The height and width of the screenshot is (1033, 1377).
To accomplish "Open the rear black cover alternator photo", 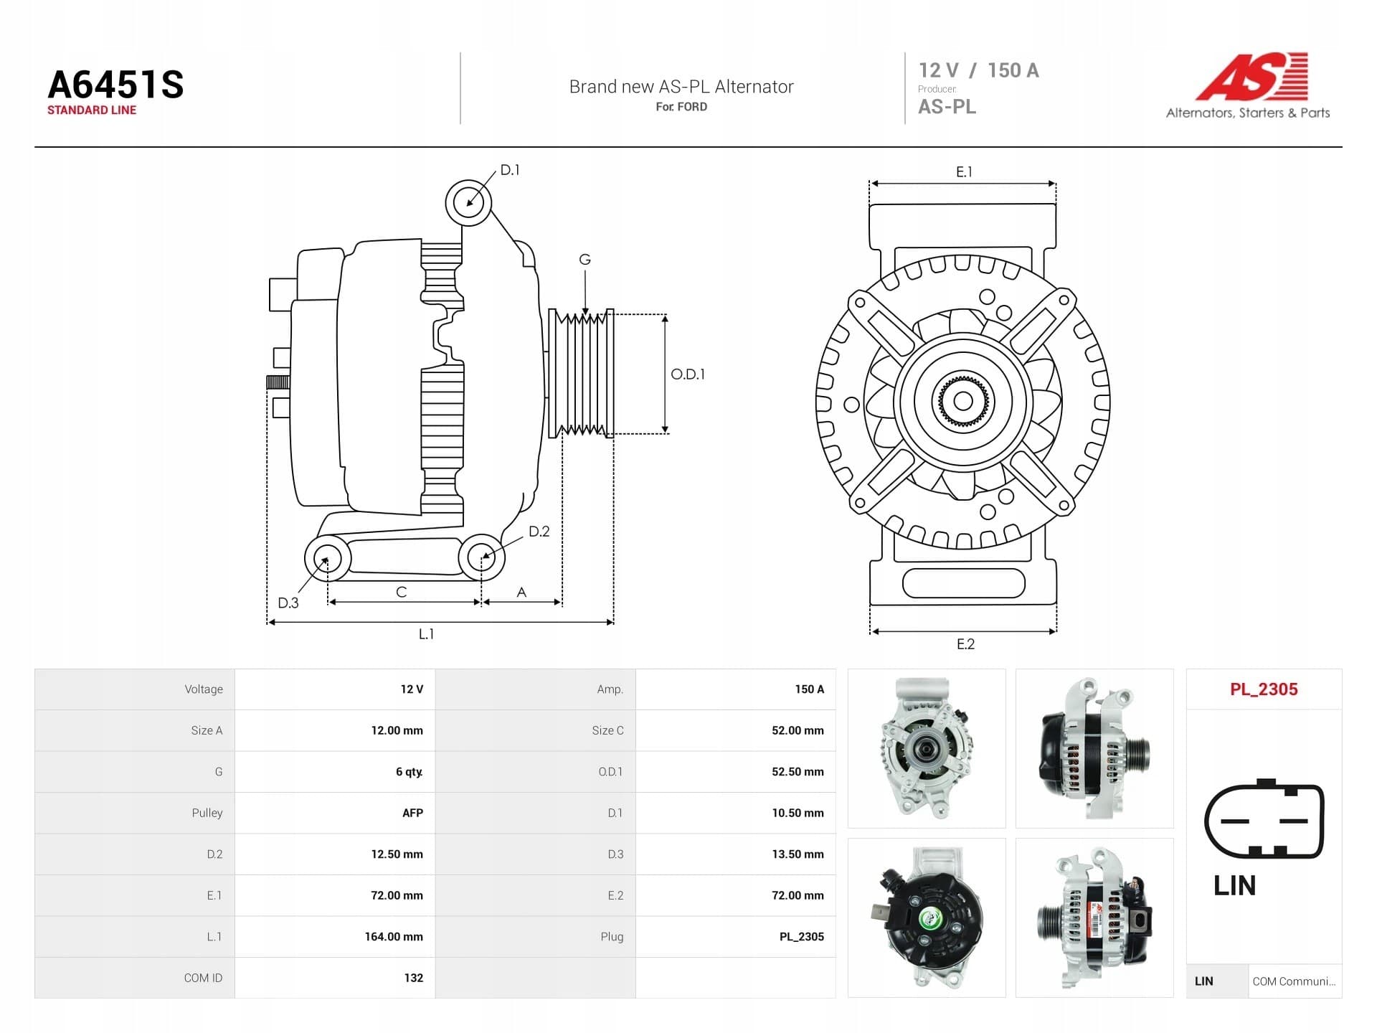I will pyautogui.click(x=927, y=918).
